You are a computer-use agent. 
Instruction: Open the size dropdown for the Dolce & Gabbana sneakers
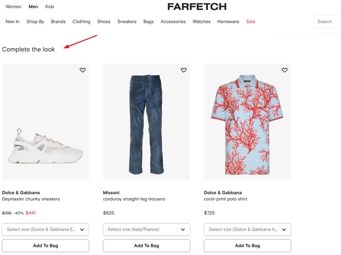click(46, 229)
